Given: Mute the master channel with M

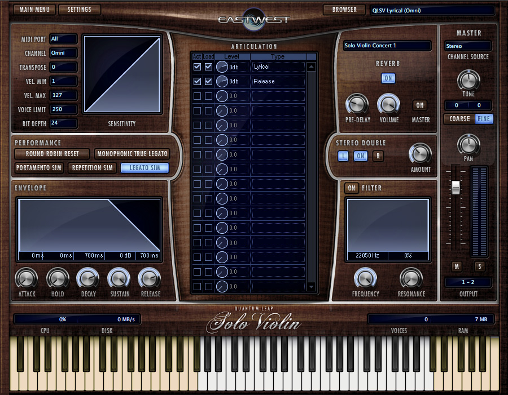Looking at the screenshot, I should (x=457, y=267).
